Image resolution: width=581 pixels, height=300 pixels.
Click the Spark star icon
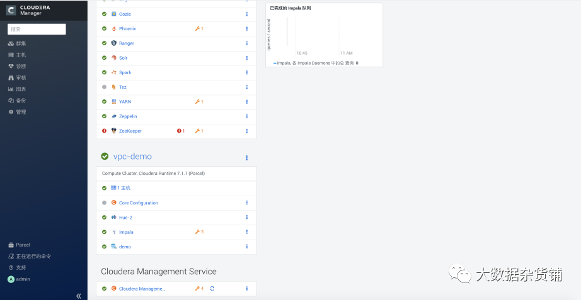pyautogui.click(x=114, y=72)
